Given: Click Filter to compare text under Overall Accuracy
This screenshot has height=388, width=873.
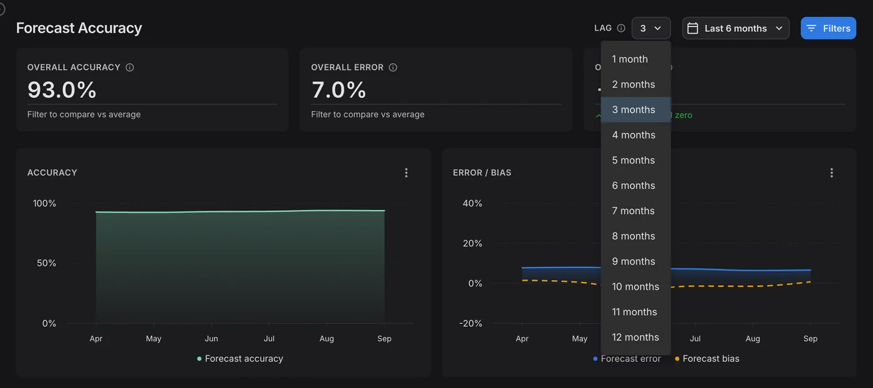Looking at the screenshot, I should pyautogui.click(x=84, y=114).
